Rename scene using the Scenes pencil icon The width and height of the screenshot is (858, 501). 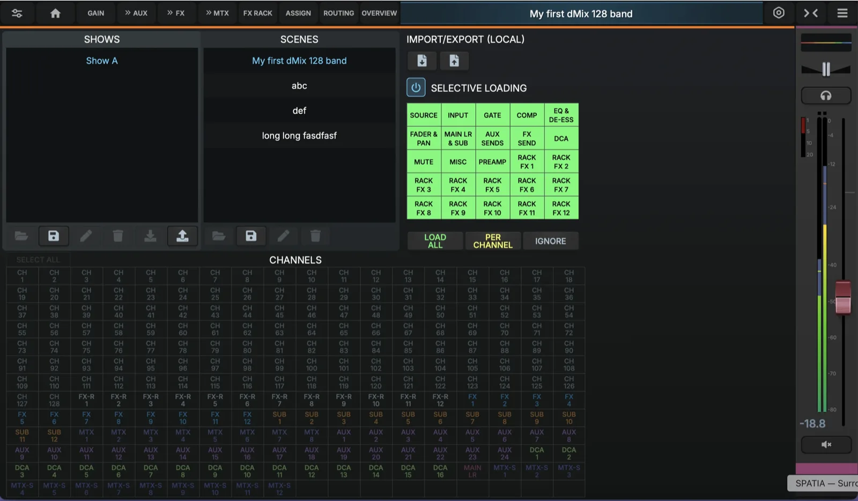(x=283, y=236)
